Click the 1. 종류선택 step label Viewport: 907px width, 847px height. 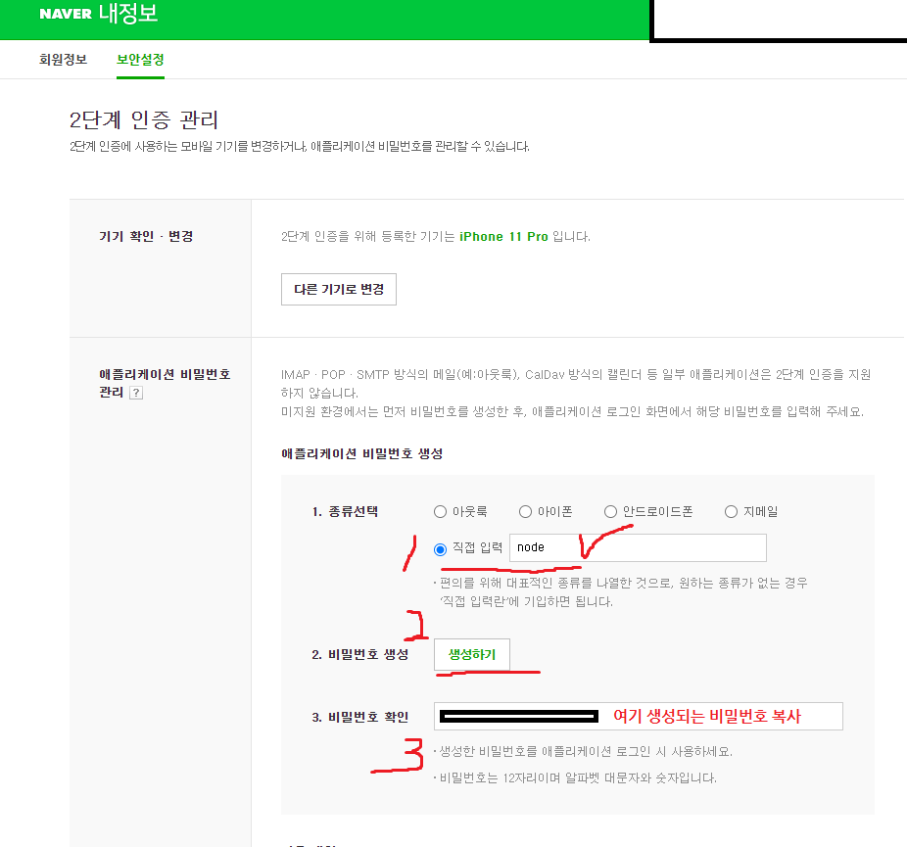[345, 512]
